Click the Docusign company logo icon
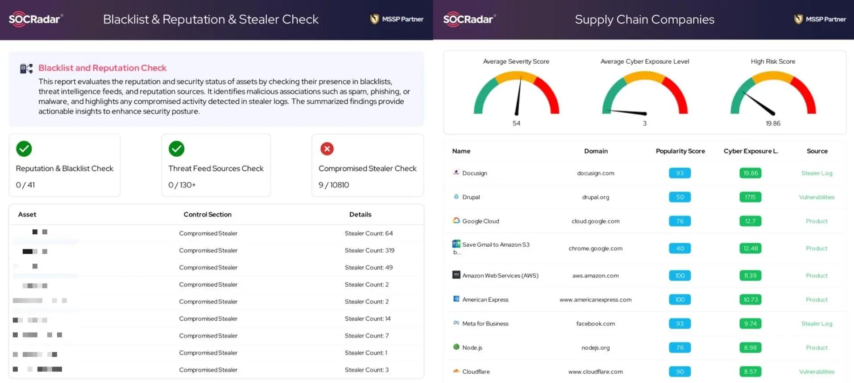Image resolution: width=854 pixels, height=383 pixels. point(456,172)
